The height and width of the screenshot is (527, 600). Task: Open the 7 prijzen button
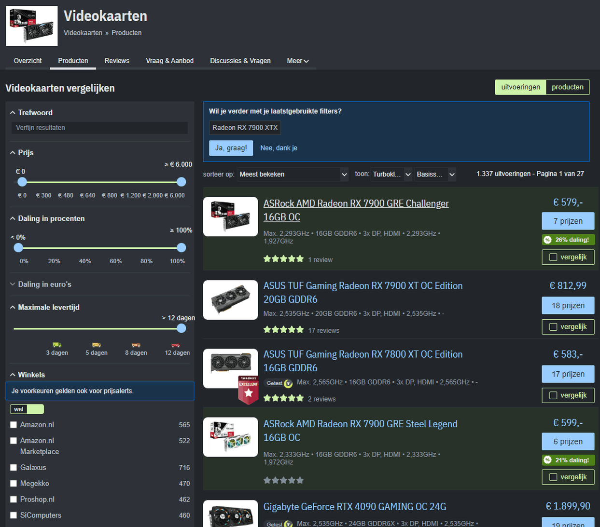click(568, 221)
